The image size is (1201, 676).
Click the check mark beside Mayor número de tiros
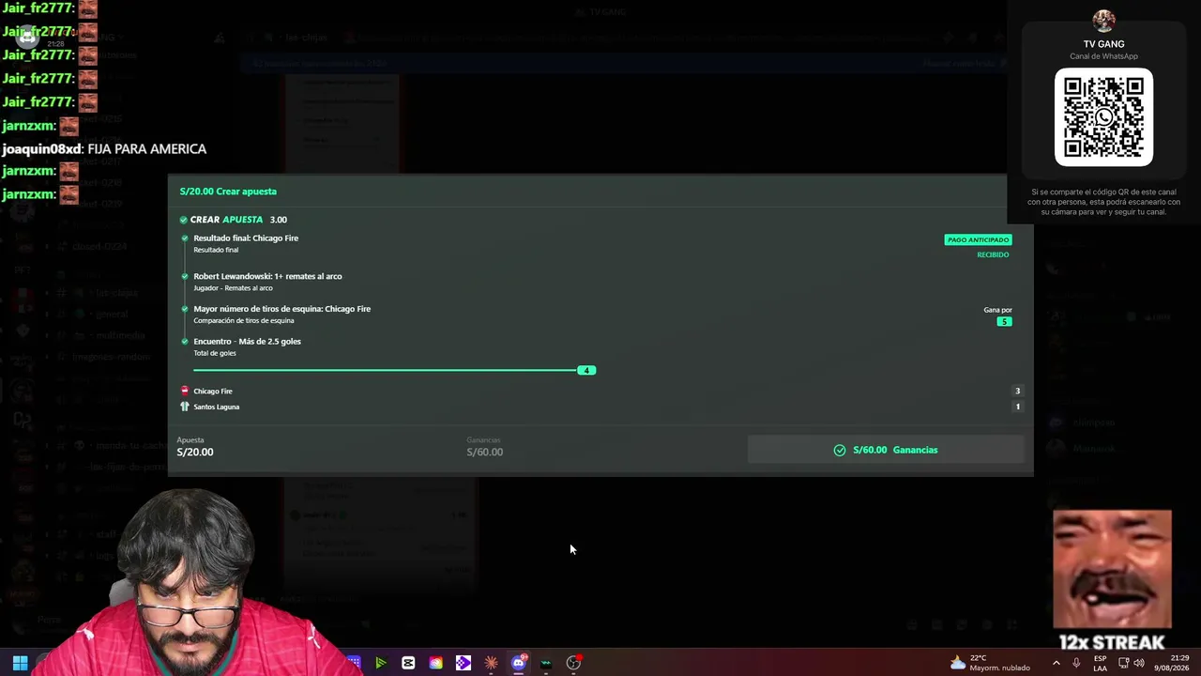[185, 309]
